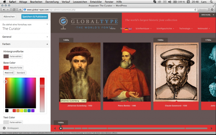
Task: Pick the yellow color swatch
Action: (x=22, y=111)
